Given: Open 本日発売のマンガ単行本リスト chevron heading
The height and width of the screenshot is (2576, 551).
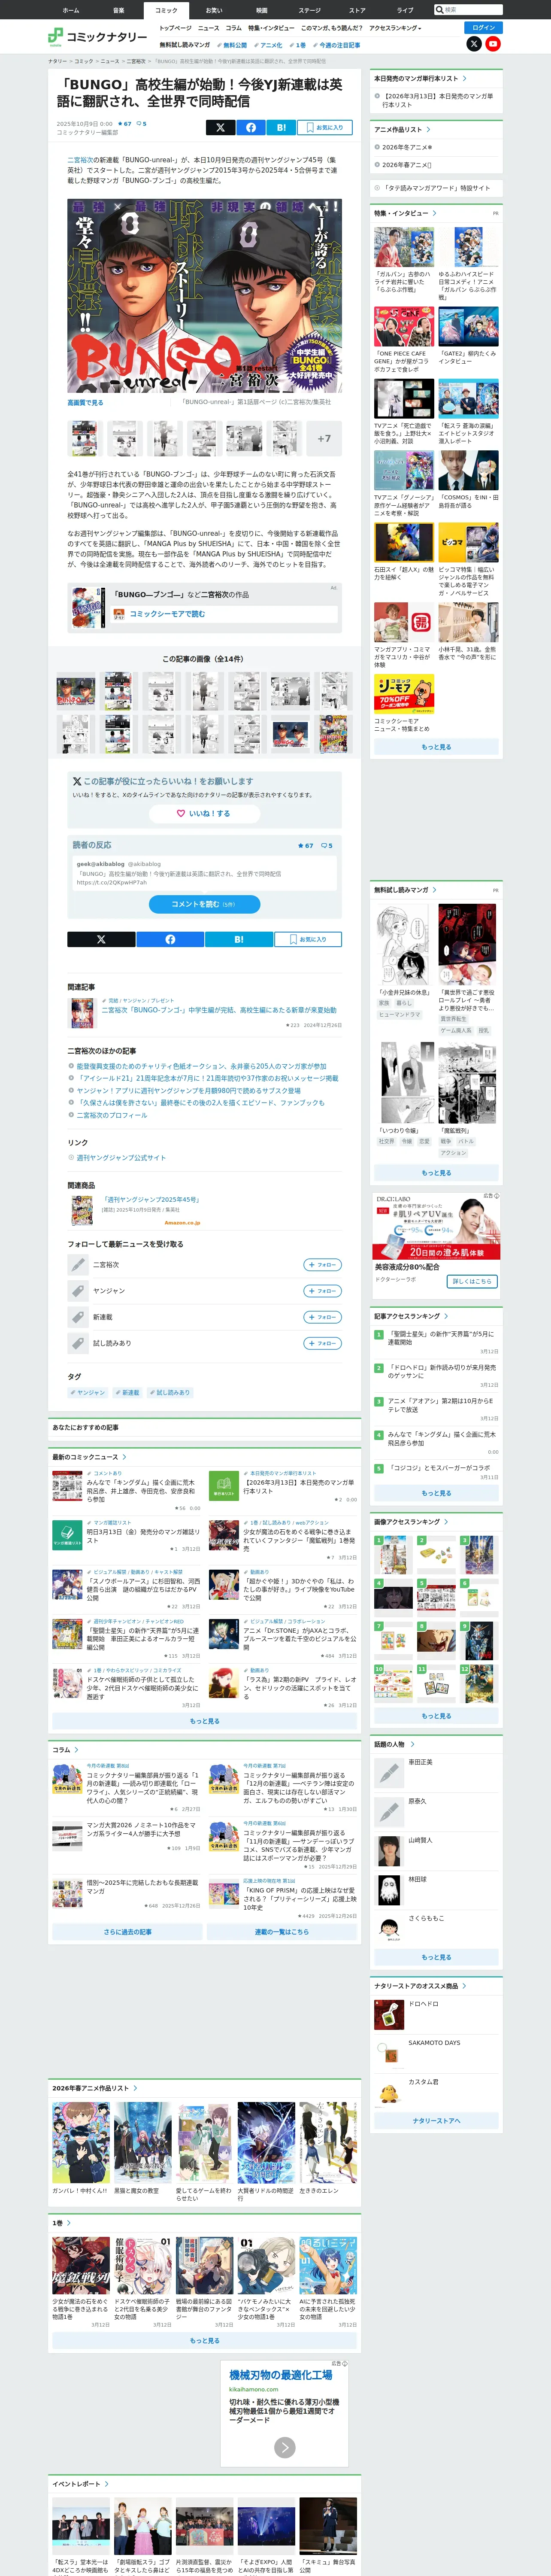Looking at the screenshot, I should [x=420, y=78].
